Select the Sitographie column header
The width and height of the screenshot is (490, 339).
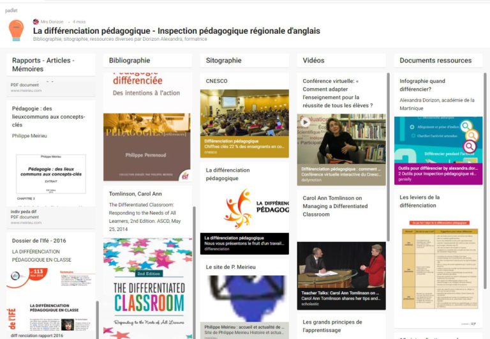coord(223,61)
